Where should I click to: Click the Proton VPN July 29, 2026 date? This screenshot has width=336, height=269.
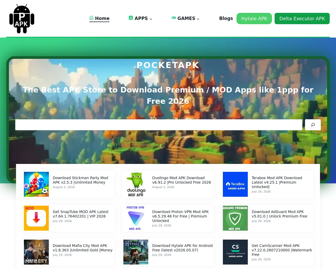(x=162, y=226)
